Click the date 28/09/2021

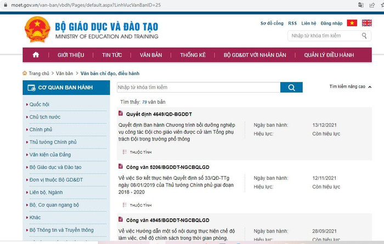coord(325,231)
